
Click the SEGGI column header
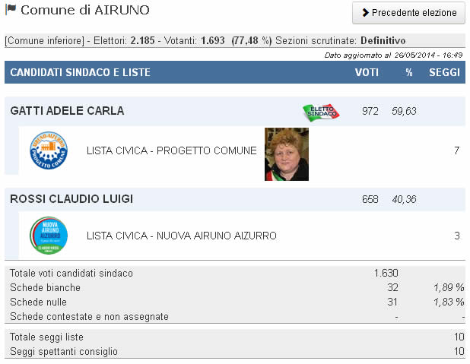coord(444,72)
